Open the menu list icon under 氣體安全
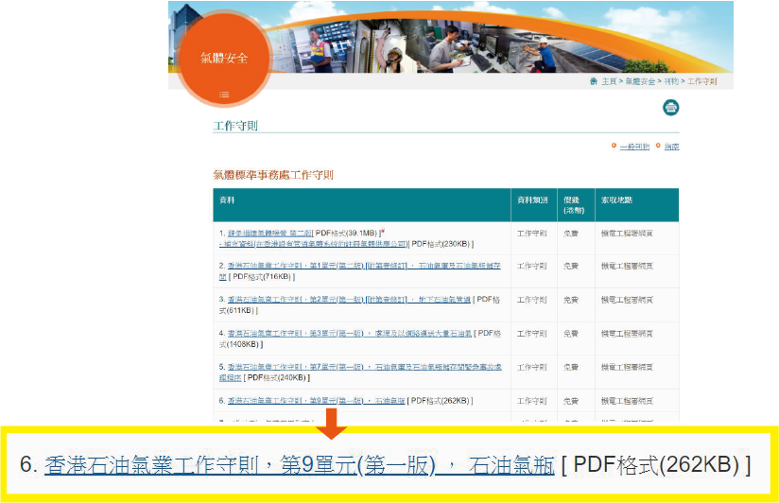The width and height of the screenshot is (779, 503). point(224,95)
